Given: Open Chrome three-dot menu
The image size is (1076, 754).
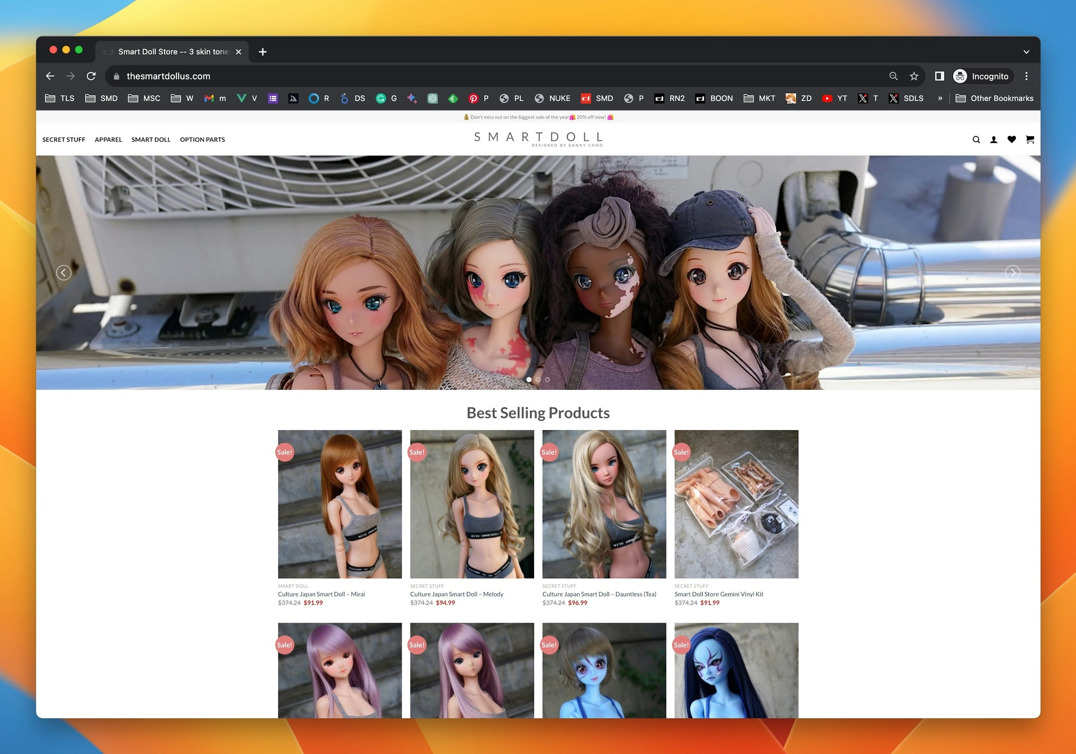Looking at the screenshot, I should point(1027,76).
